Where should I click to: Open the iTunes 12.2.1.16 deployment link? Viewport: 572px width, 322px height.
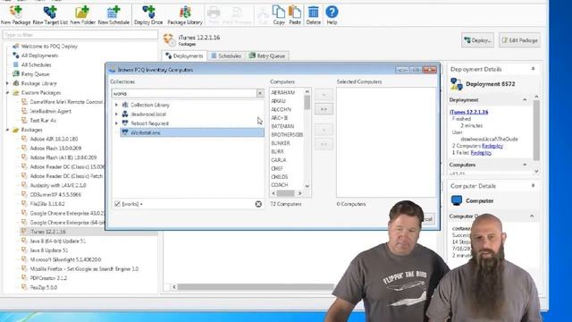(468, 112)
